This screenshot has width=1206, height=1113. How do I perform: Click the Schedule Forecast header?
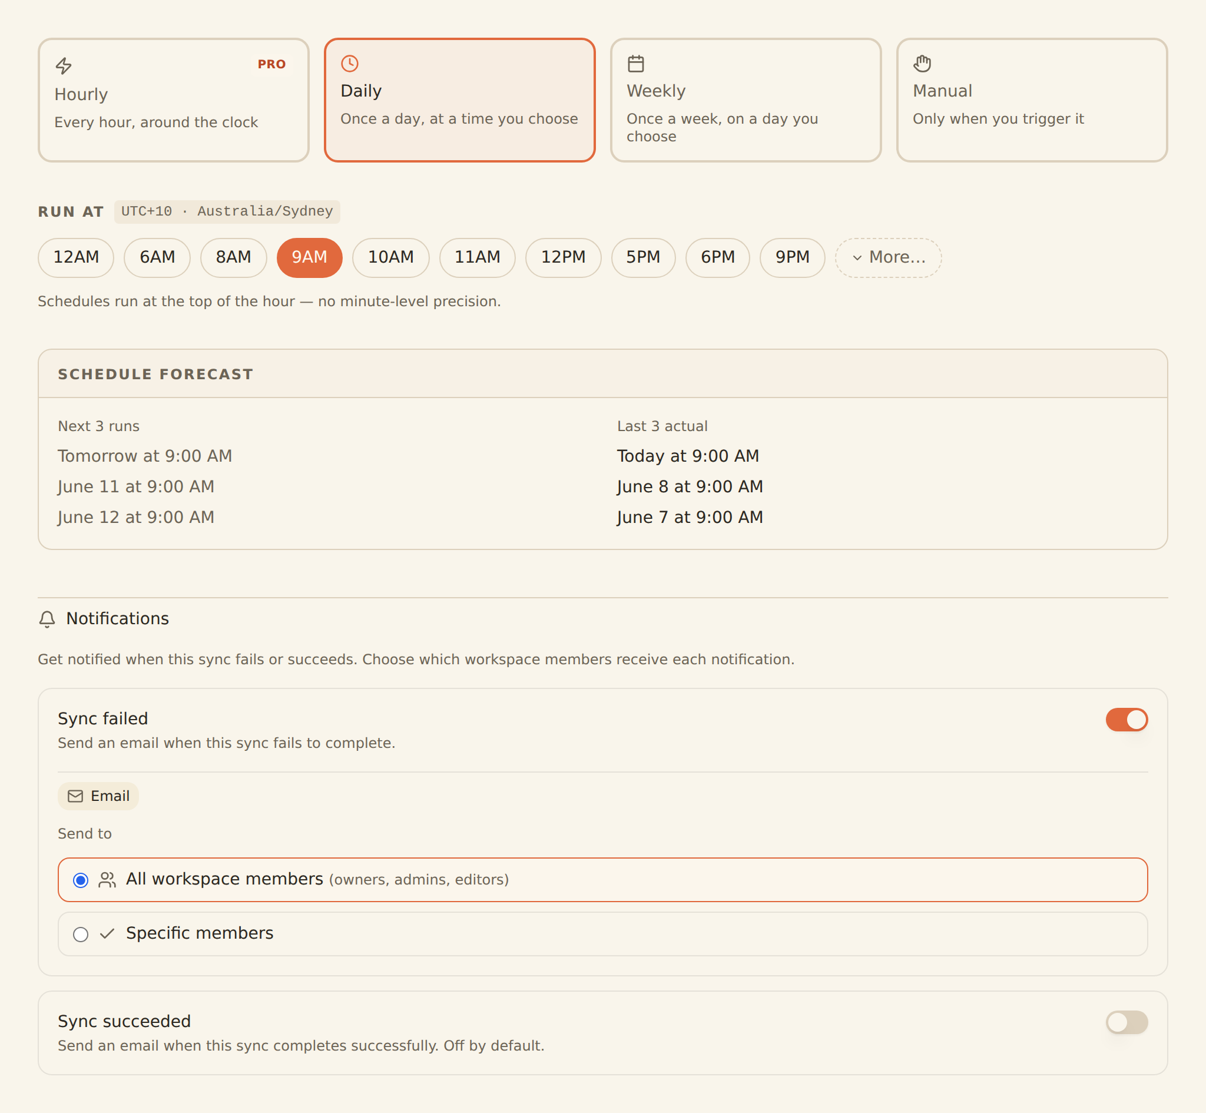pos(155,375)
